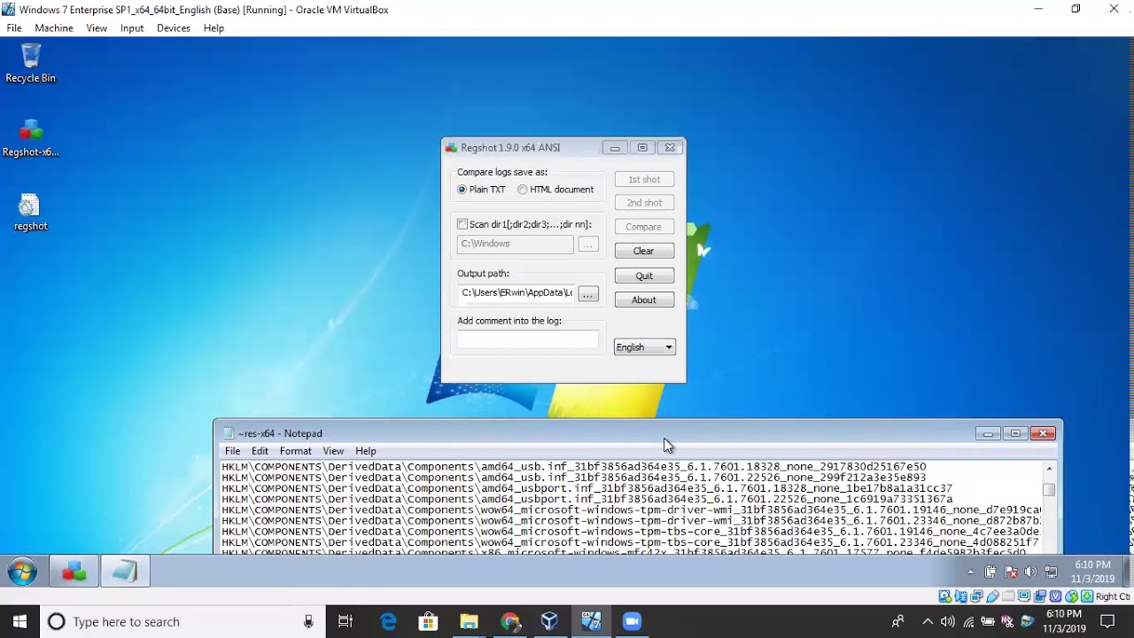Click the 1st shot button in Regshot
The width and height of the screenshot is (1134, 638).
(x=644, y=179)
